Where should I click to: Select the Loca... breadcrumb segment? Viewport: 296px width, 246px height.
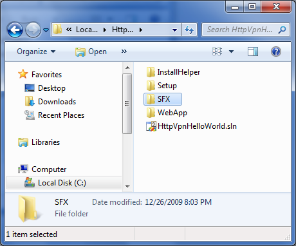point(87,30)
